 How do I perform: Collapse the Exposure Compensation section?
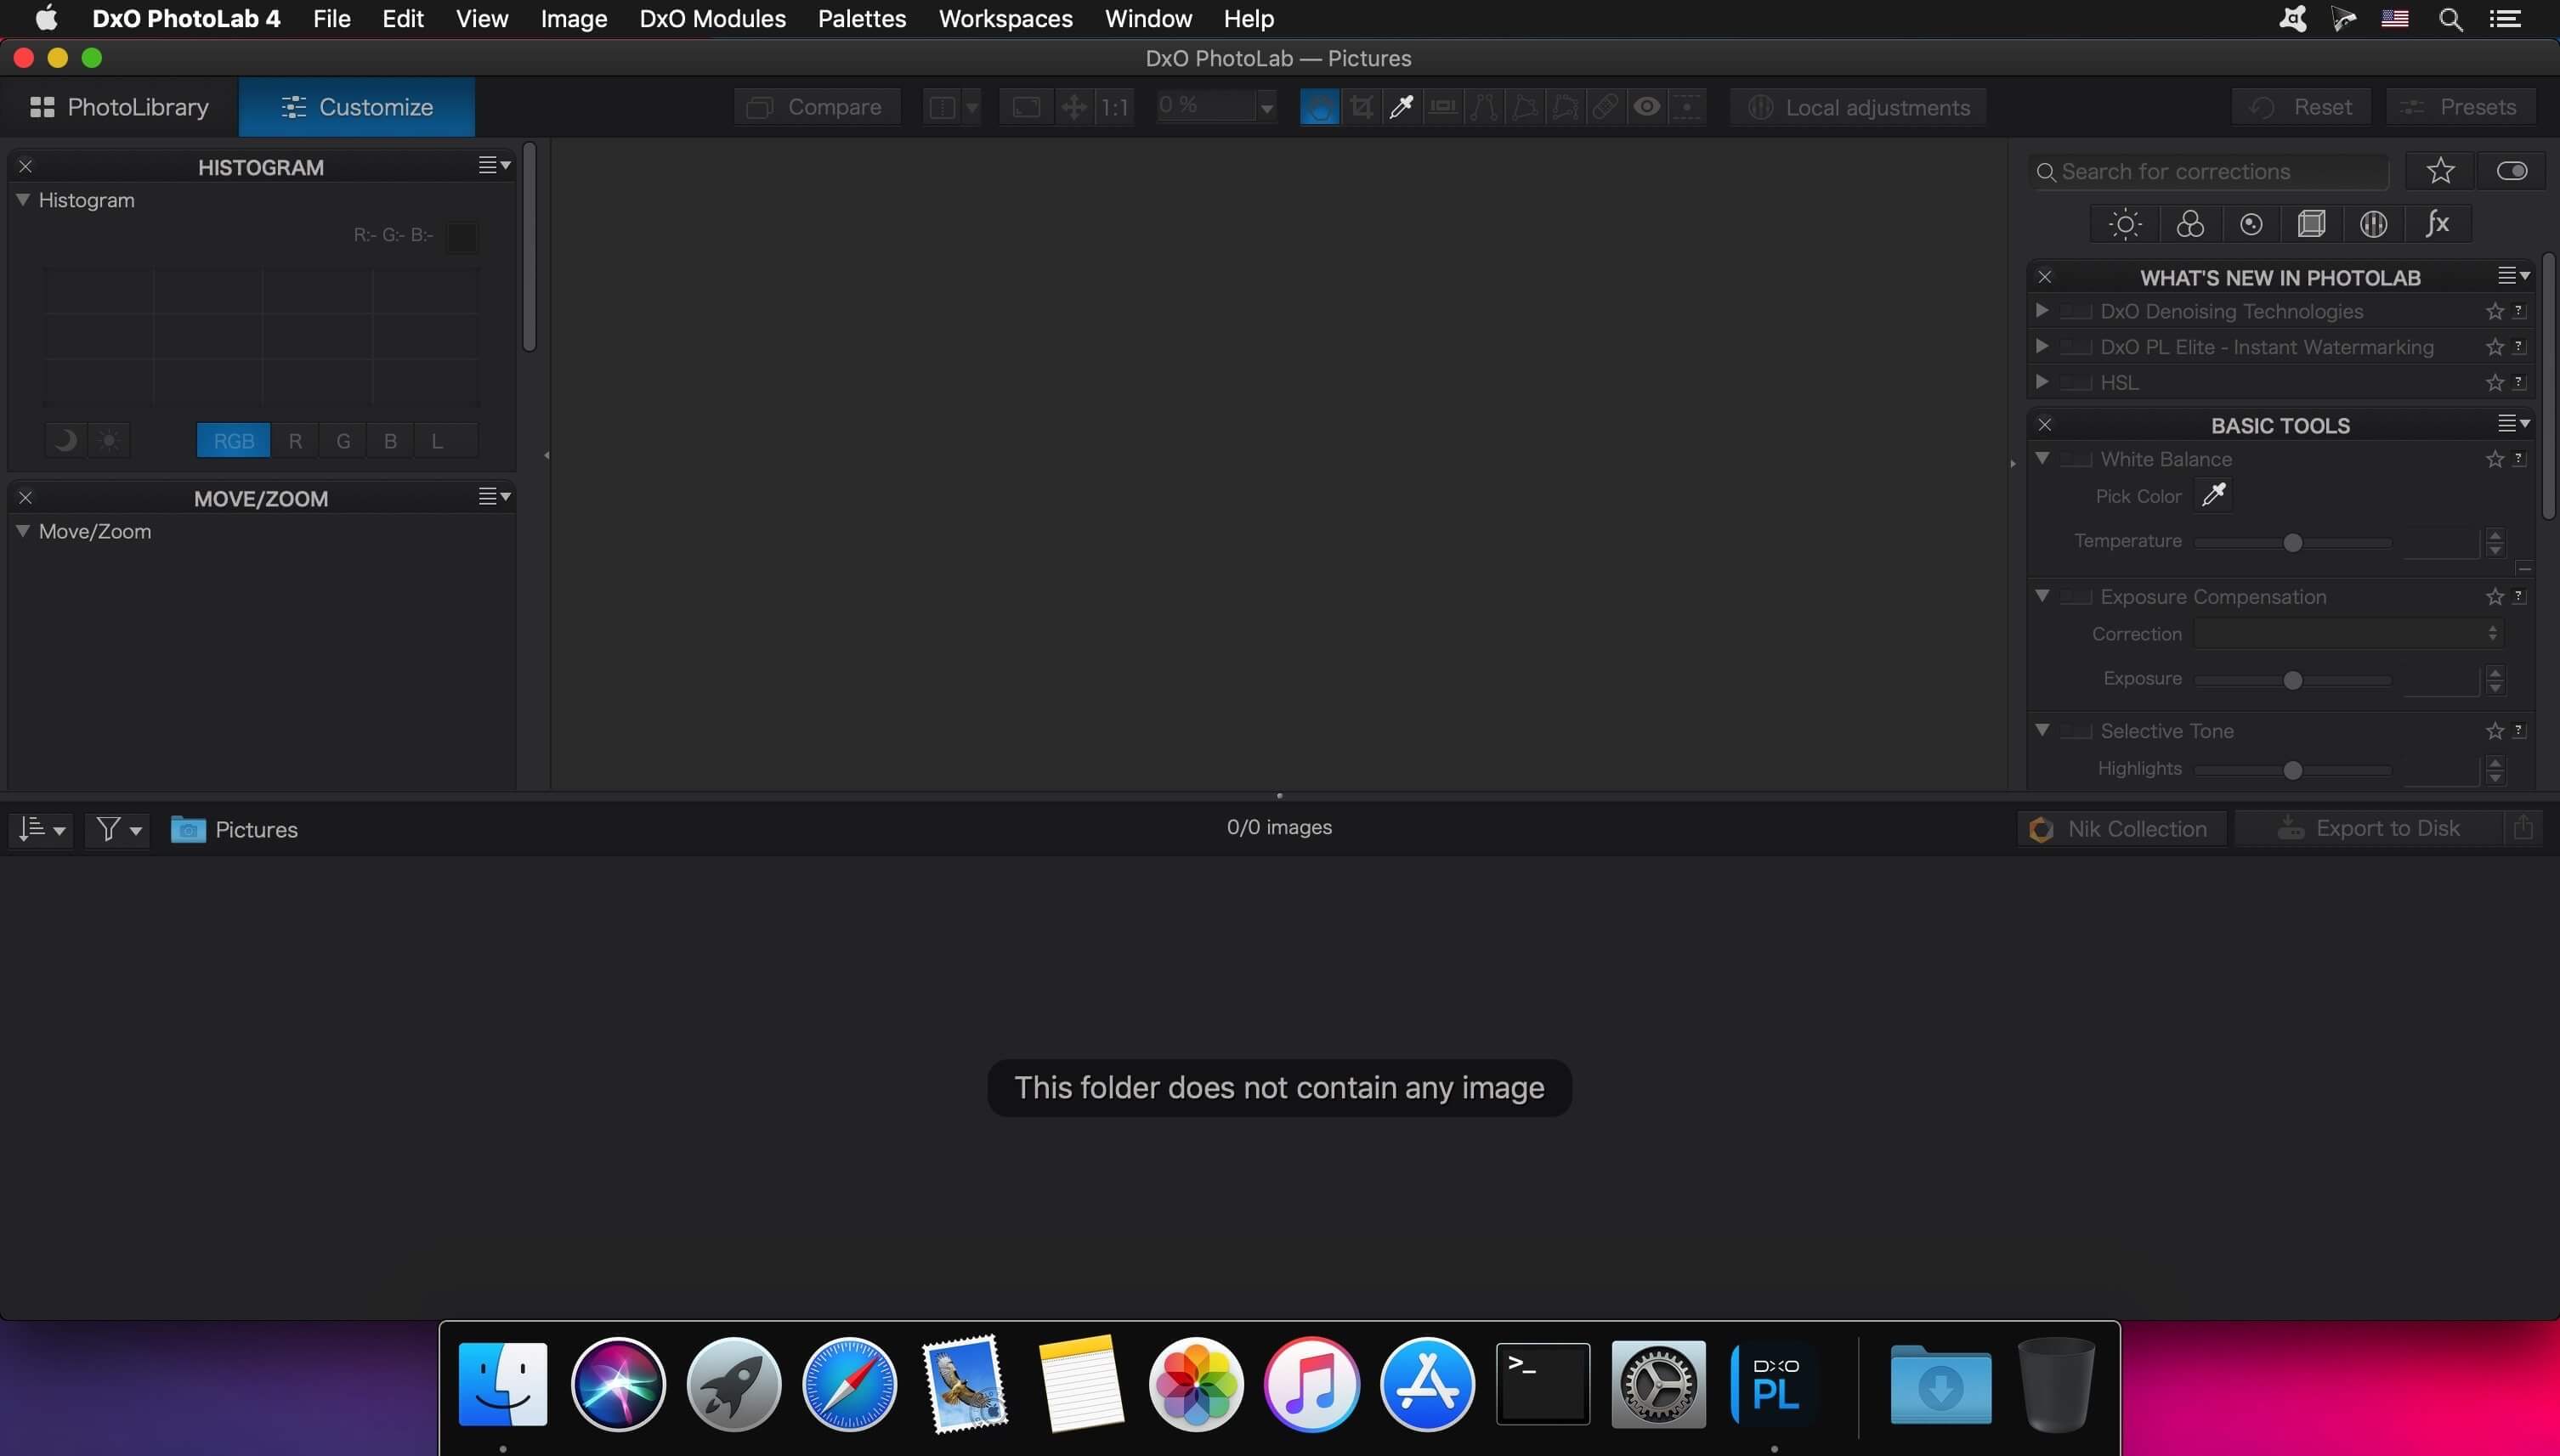[2042, 596]
